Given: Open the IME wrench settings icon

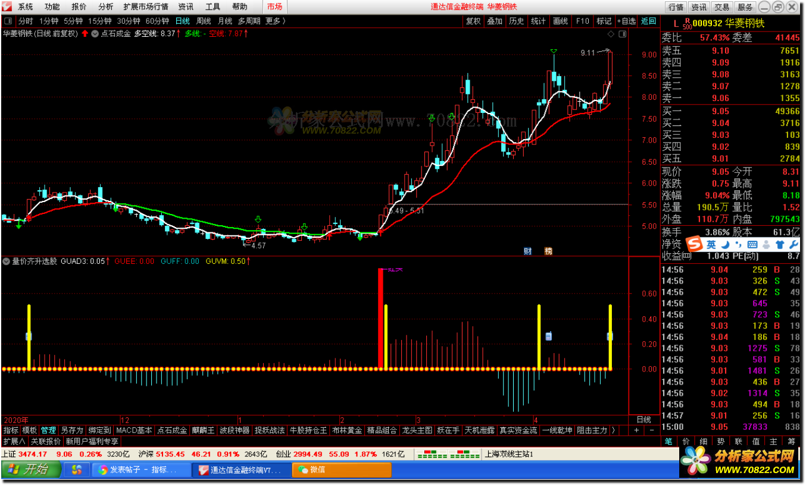Looking at the screenshot, I should coord(793,245).
